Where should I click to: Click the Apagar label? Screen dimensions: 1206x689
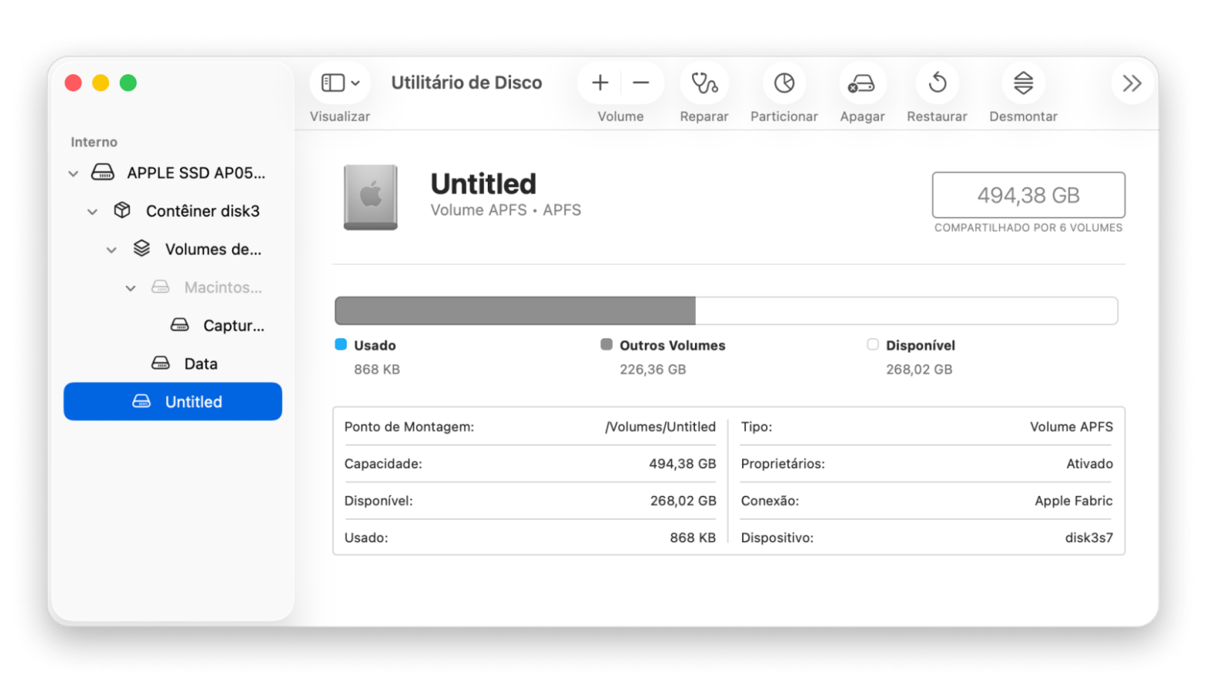tap(863, 117)
